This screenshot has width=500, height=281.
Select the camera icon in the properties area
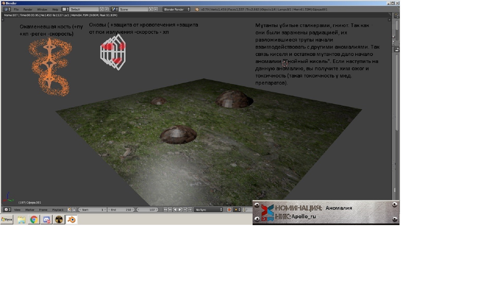pos(393,37)
